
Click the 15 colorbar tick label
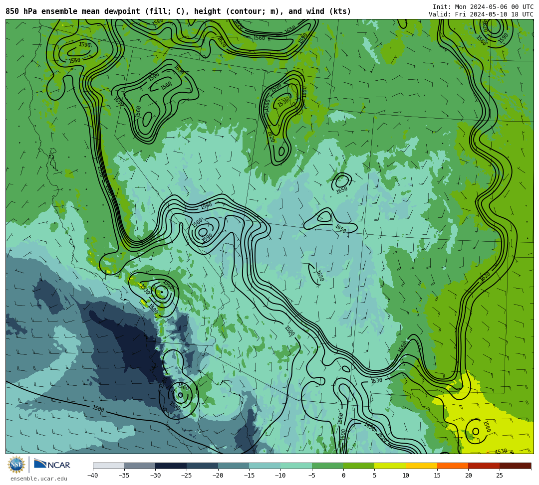pos(437,476)
